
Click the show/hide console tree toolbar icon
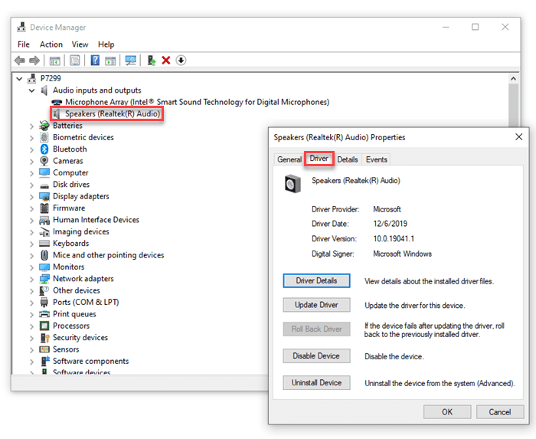point(54,61)
